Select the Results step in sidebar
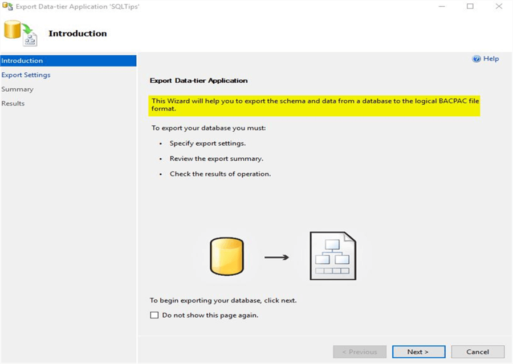Screen dimensions: 513x364 point(13,103)
